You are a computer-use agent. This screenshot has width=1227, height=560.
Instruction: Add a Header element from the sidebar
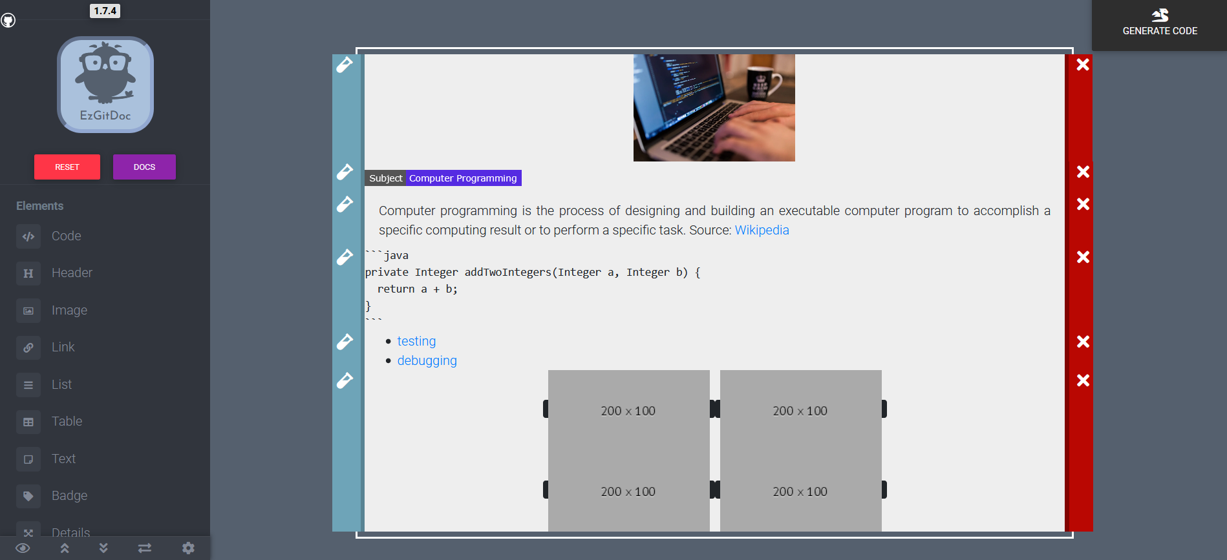tap(54, 273)
